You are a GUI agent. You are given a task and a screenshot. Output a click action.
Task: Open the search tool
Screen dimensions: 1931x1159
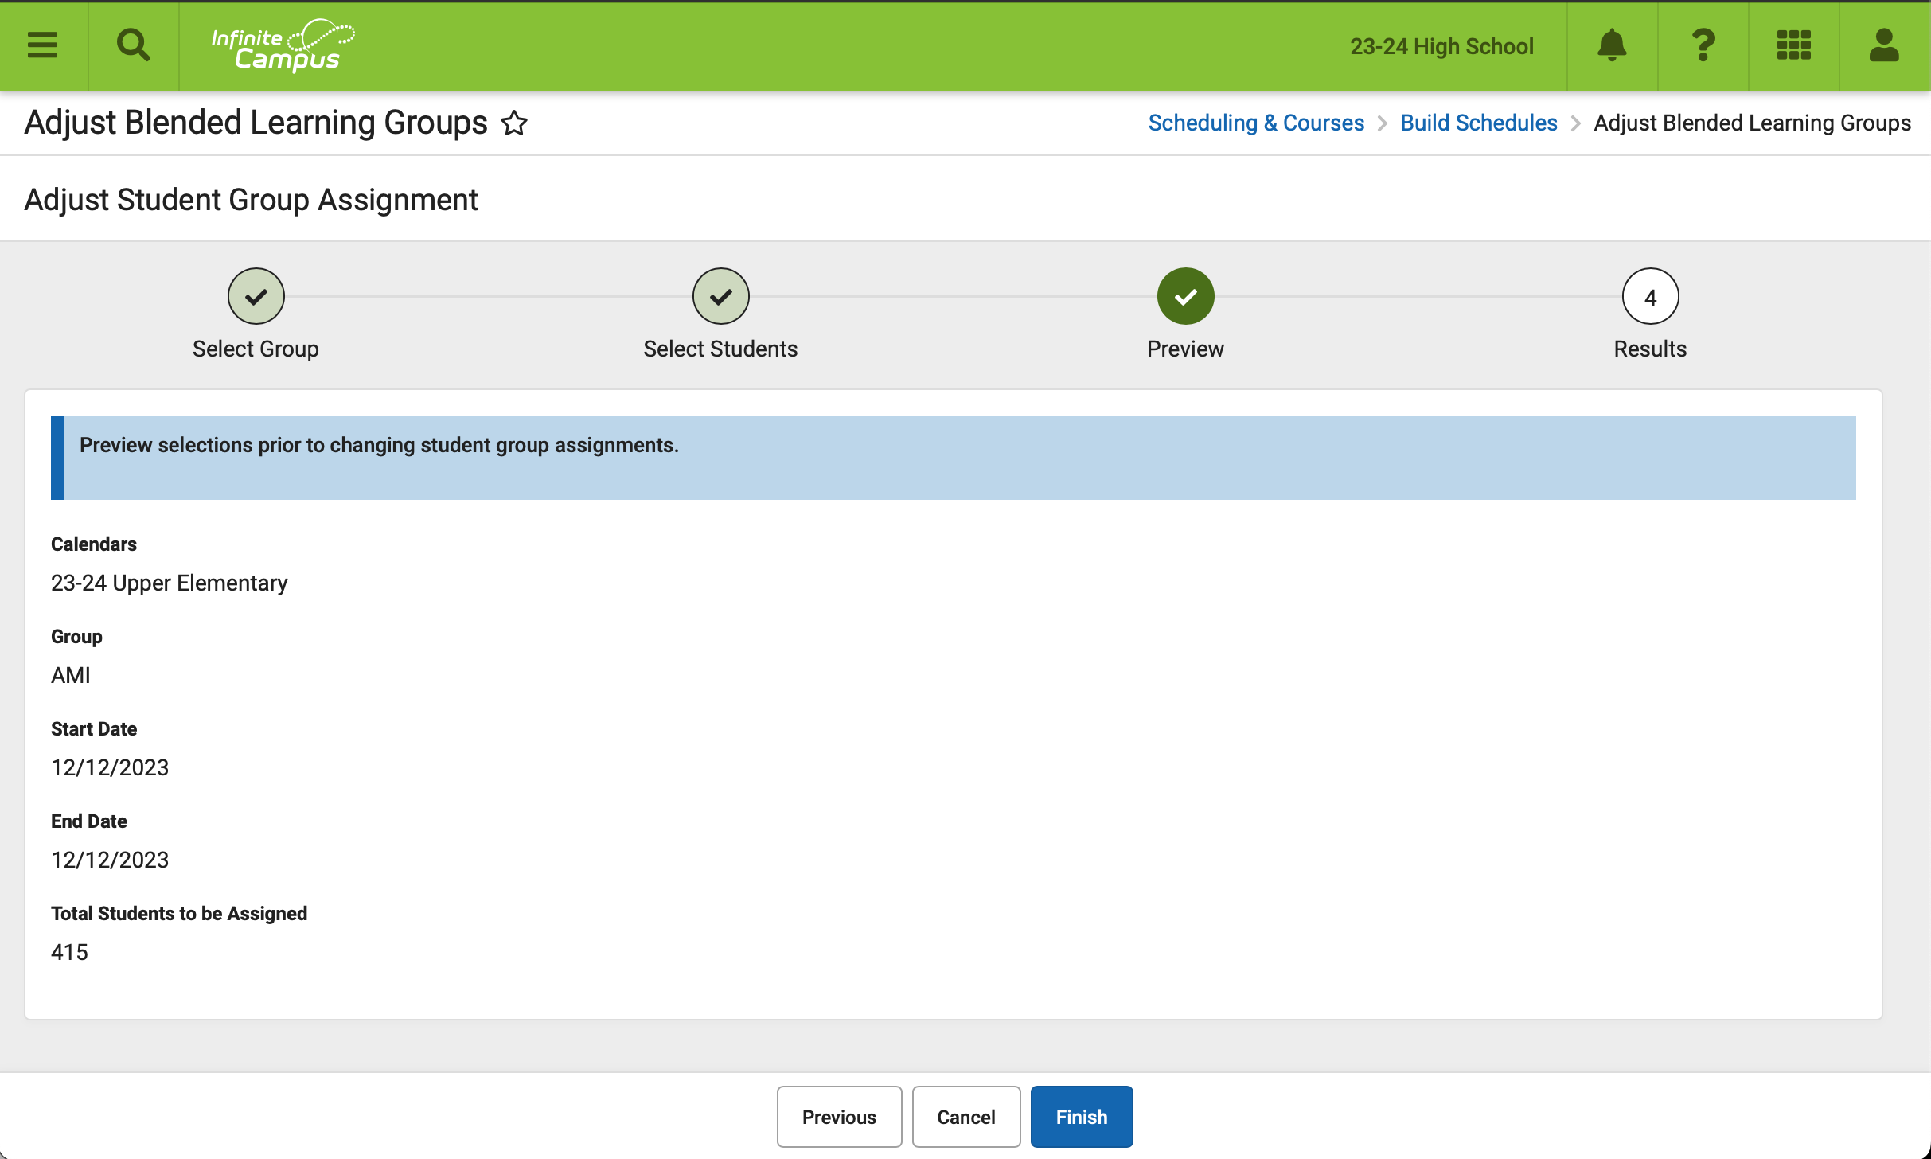133,45
